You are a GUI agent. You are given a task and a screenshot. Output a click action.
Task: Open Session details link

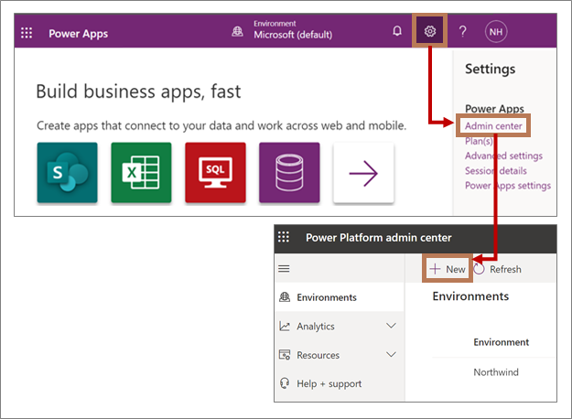496,170
